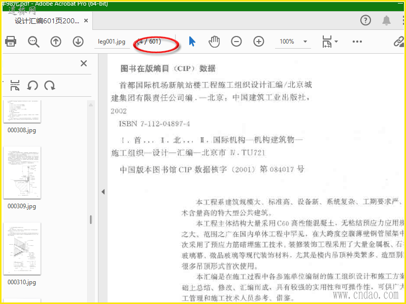The height and width of the screenshot is (304, 406).
Task: Go to previous page with the up arrow
Action: [x=56, y=42]
